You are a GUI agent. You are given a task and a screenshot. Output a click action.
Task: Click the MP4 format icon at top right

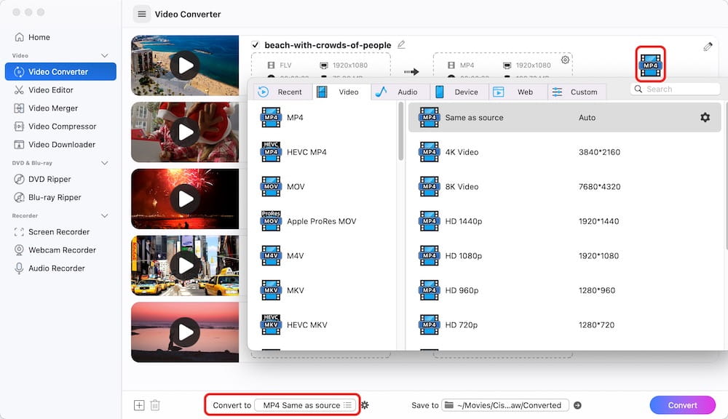click(650, 65)
